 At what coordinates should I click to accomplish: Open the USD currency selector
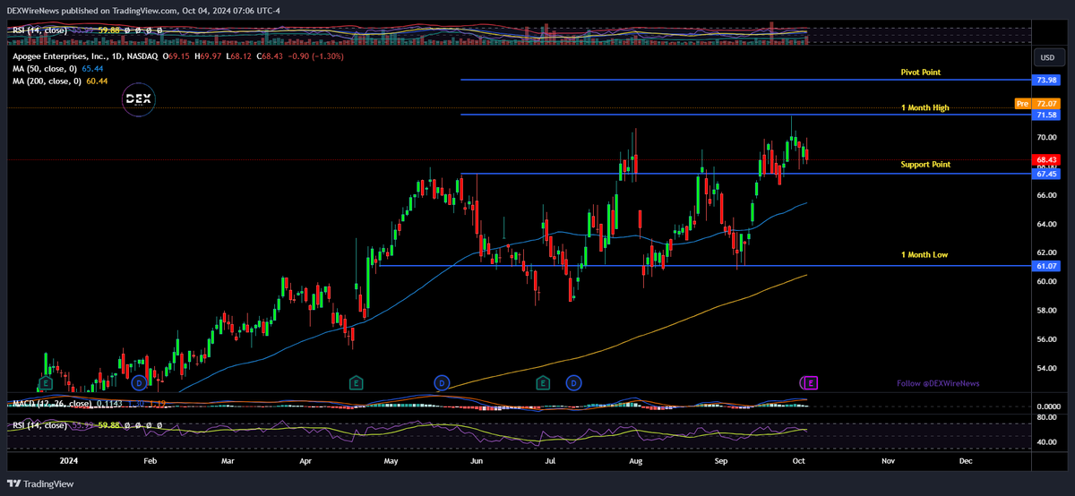[1046, 57]
